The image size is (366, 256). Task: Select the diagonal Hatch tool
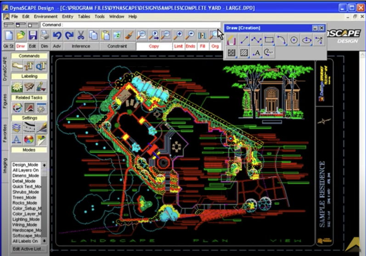pyautogui.click(x=244, y=52)
